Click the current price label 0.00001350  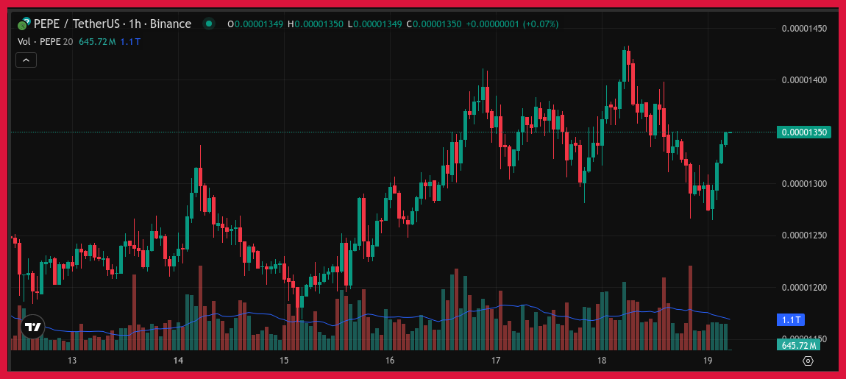(803, 132)
